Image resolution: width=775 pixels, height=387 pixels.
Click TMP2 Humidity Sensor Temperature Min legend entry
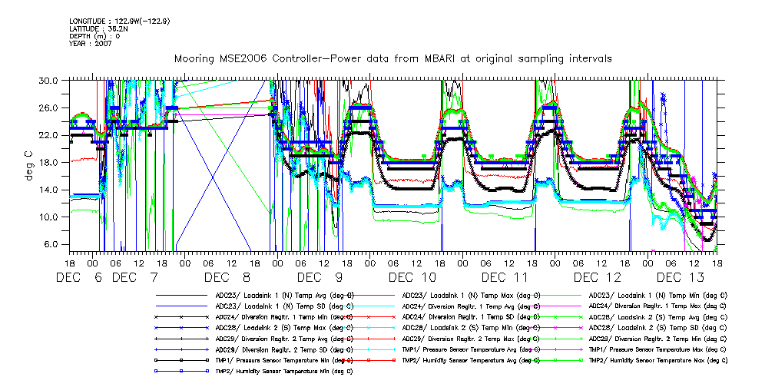[x=284, y=370]
